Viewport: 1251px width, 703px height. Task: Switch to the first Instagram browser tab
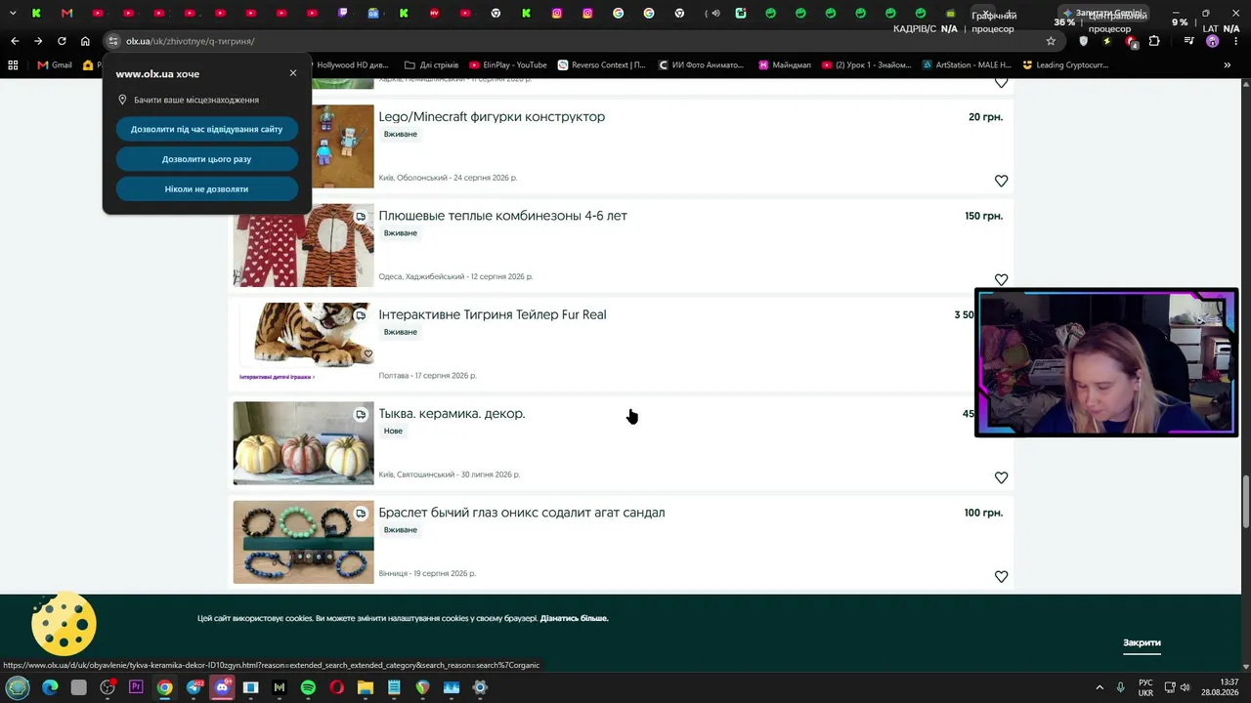point(557,13)
